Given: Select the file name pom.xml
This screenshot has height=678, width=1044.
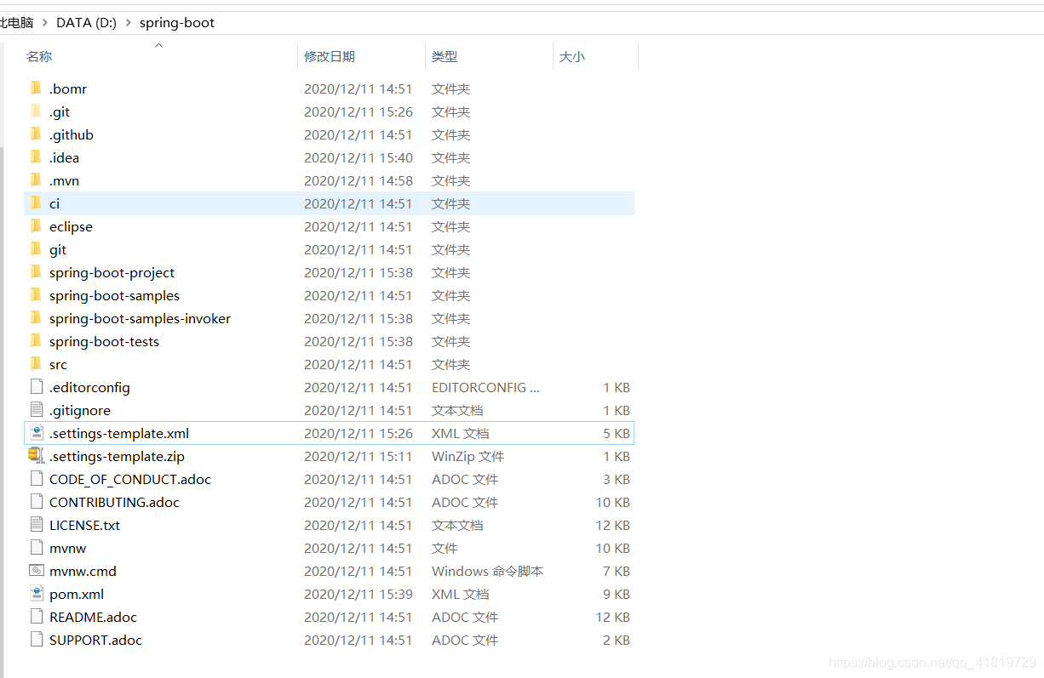Looking at the screenshot, I should tap(77, 594).
